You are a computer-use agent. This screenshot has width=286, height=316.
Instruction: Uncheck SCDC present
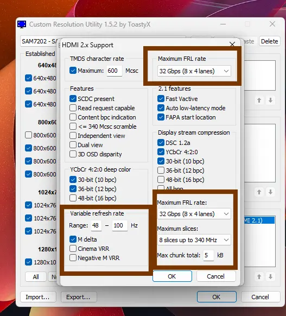click(73, 99)
